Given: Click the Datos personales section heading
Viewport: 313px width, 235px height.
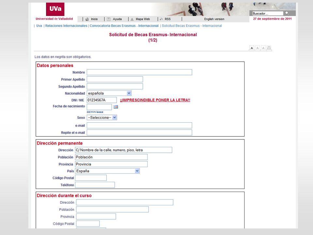Looking at the screenshot, I should point(55,66).
